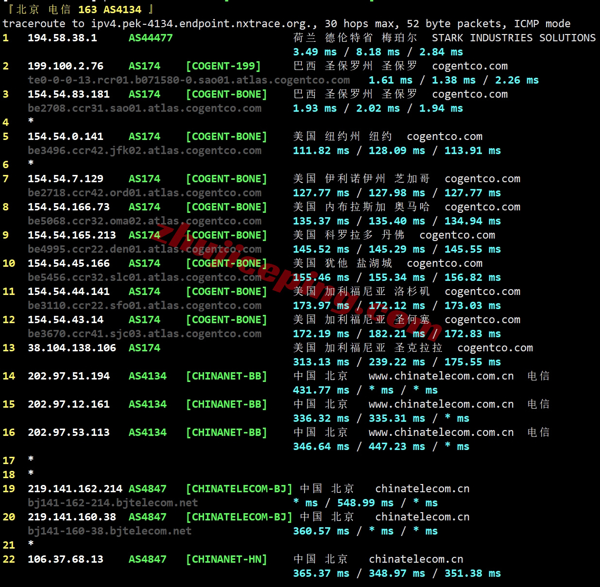Click the location text '美国 加利福尼亚 圣克拉拉'
Image resolution: width=600 pixels, height=587 pixels.
pos(368,347)
